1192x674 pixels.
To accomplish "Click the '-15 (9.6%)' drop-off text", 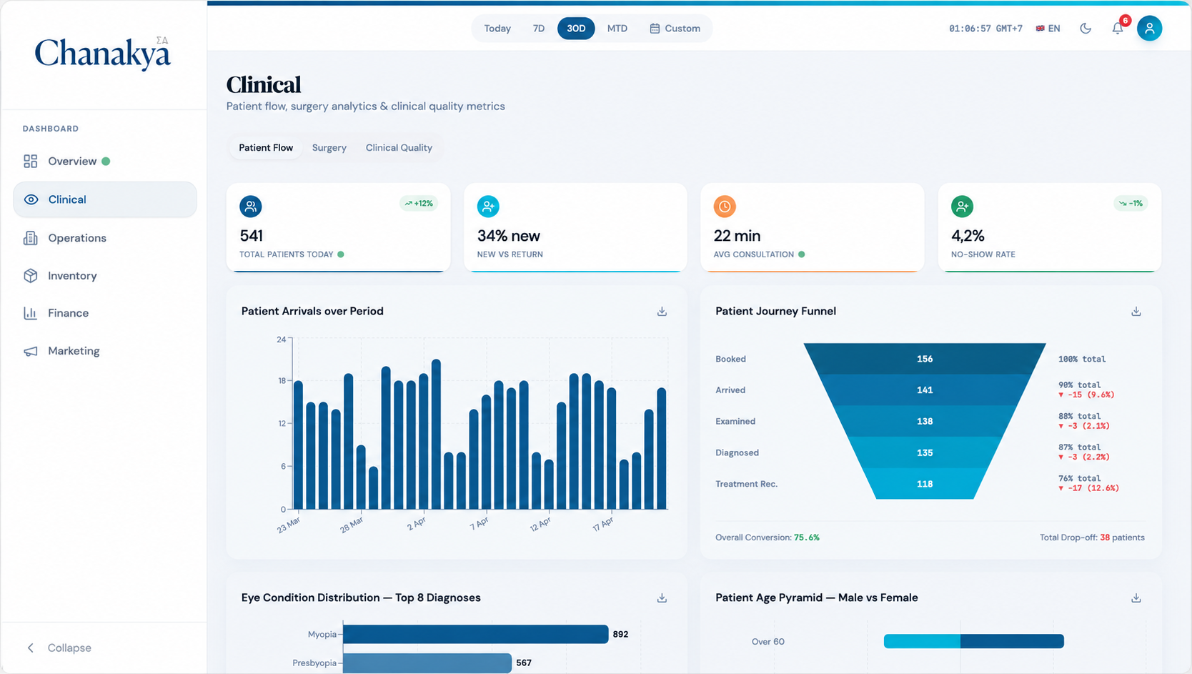I will click(1086, 395).
